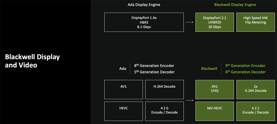Image resolution: width=277 pixels, height=124 pixels.
Task: Click the 5th Generation Decoder text
Action: (x=154, y=72)
